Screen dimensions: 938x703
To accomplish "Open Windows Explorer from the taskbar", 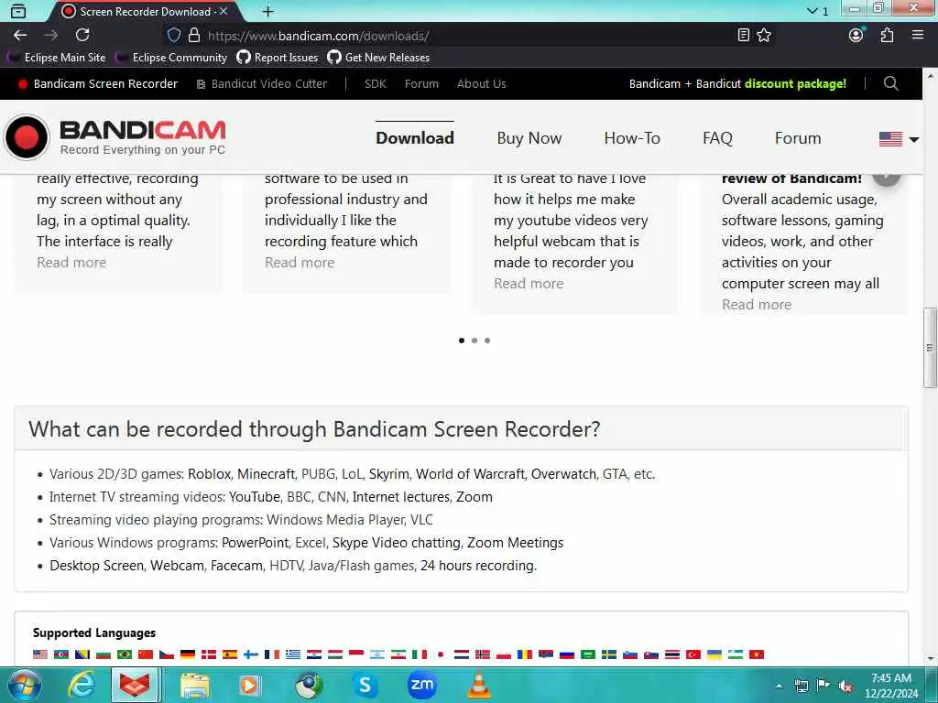I will (x=195, y=685).
